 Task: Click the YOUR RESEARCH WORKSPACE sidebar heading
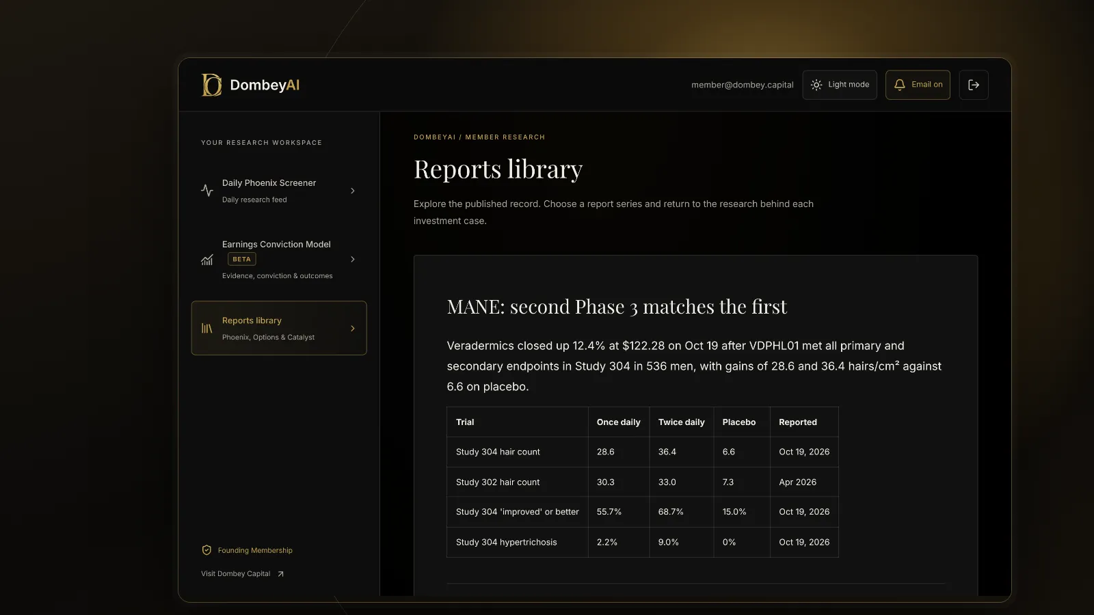pos(261,143)
